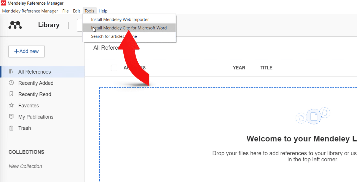This screenshot has width=357, height=182.
Task: Click the Add new button
Action: click(x=27, y=51)
